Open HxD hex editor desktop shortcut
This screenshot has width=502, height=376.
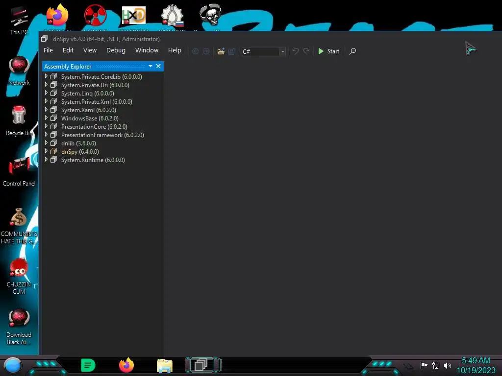(x=133, y=15)
